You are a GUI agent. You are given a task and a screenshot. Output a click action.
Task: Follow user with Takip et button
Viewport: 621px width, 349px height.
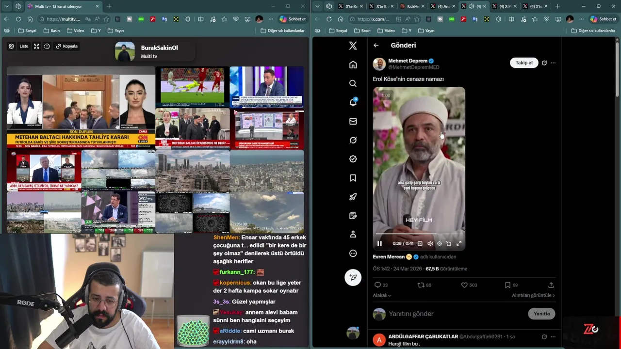tap(524, 63)
